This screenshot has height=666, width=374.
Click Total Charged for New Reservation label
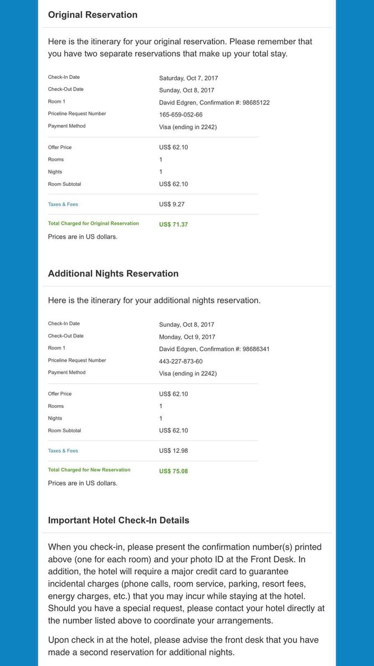[x=89, y=470]
